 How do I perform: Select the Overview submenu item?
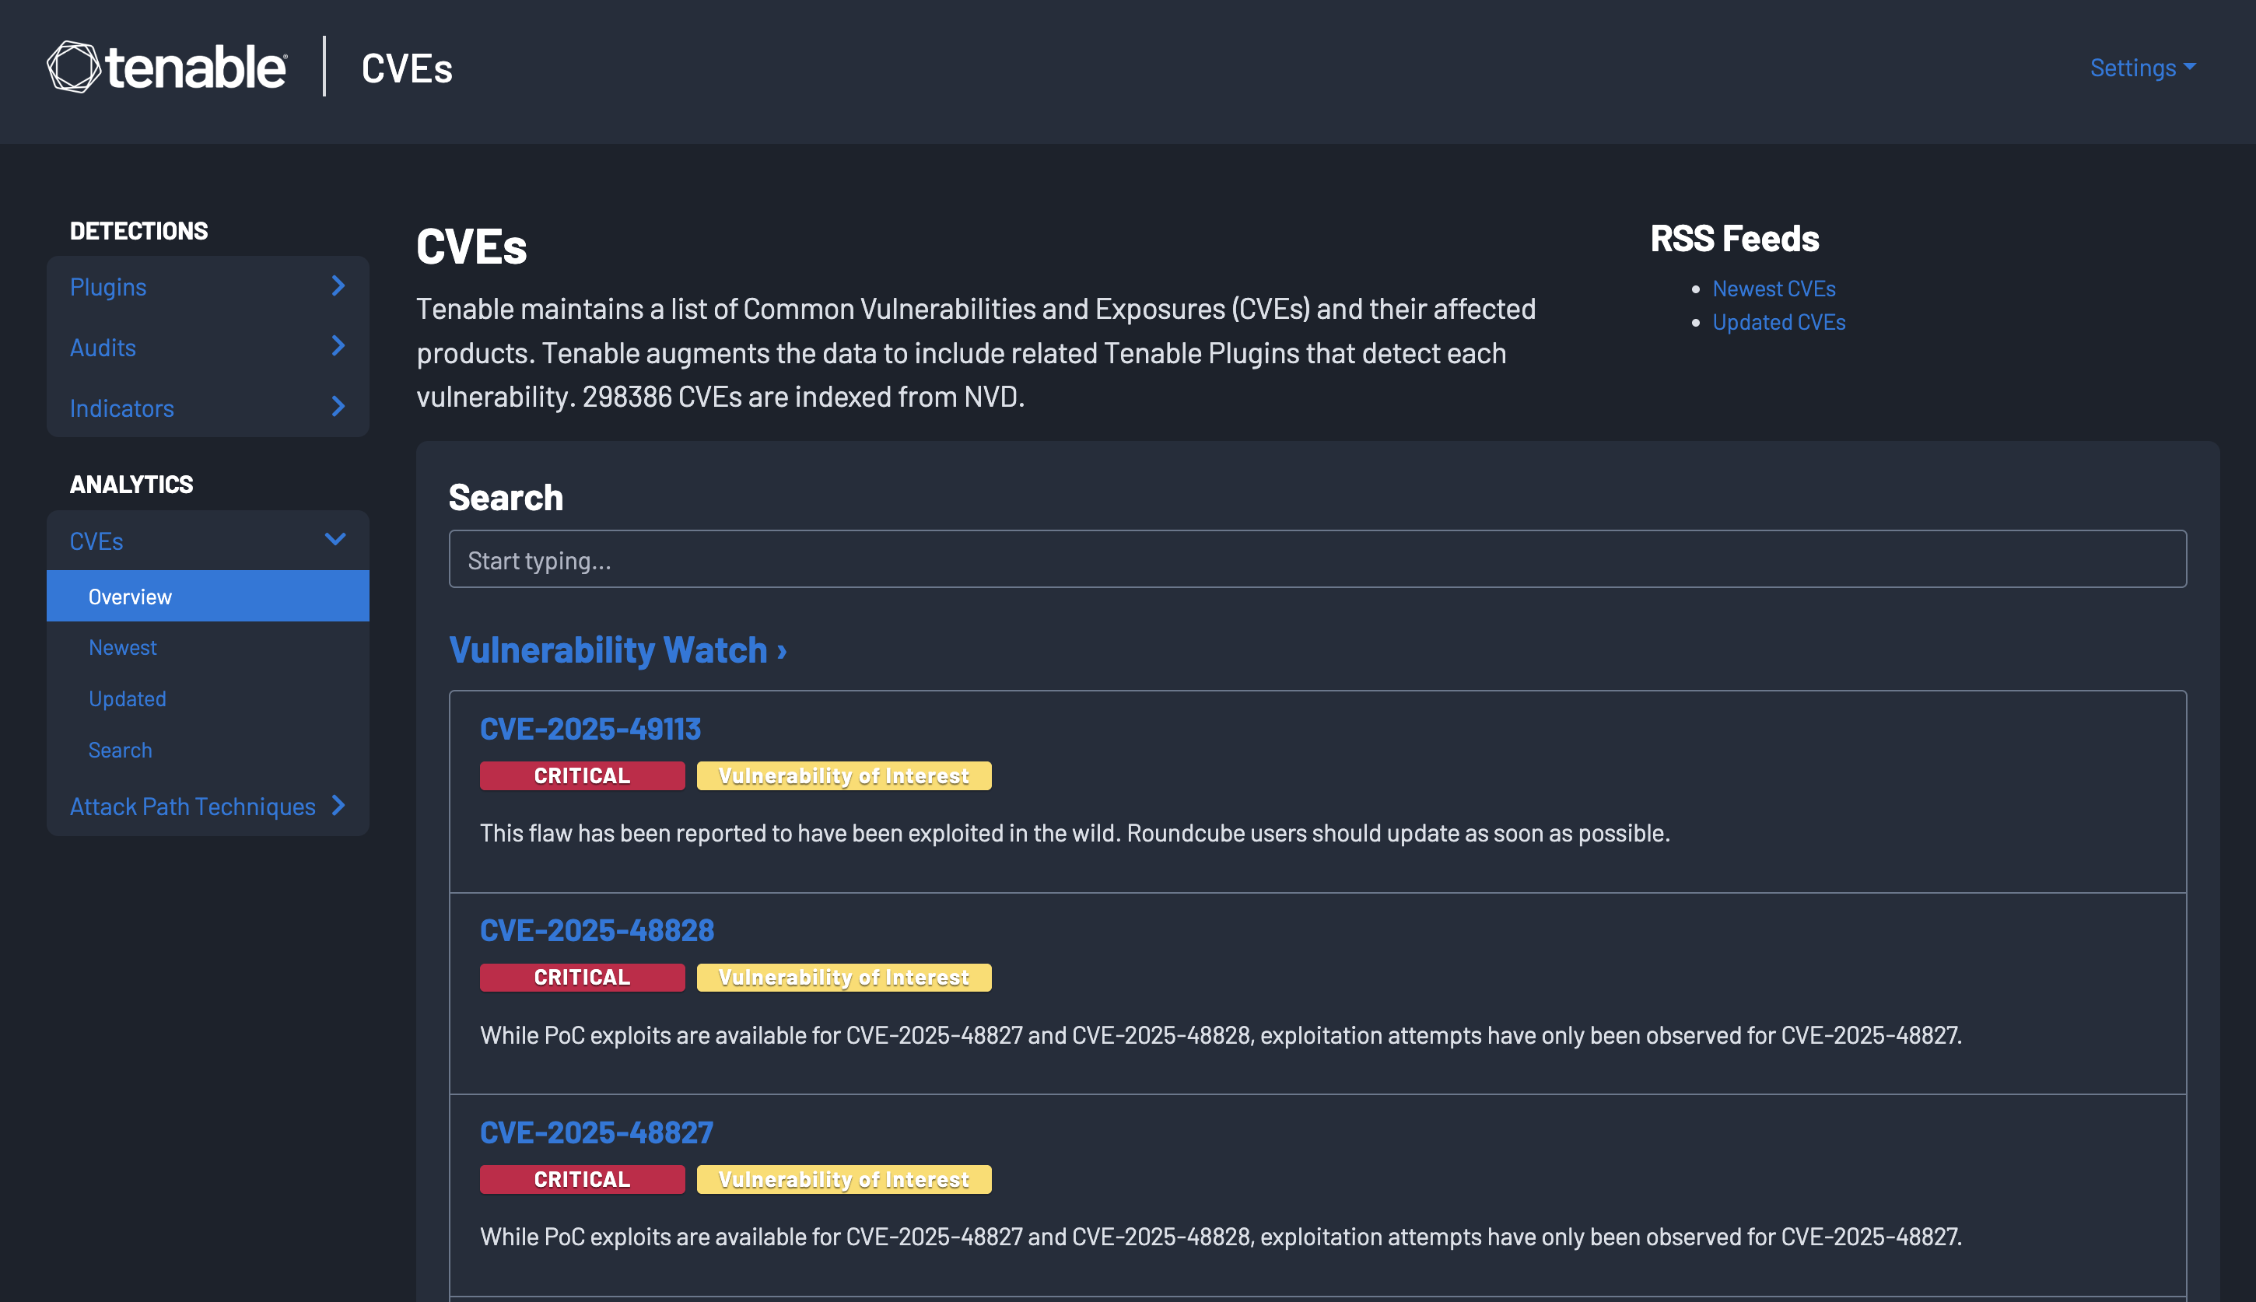click(208, 597)
